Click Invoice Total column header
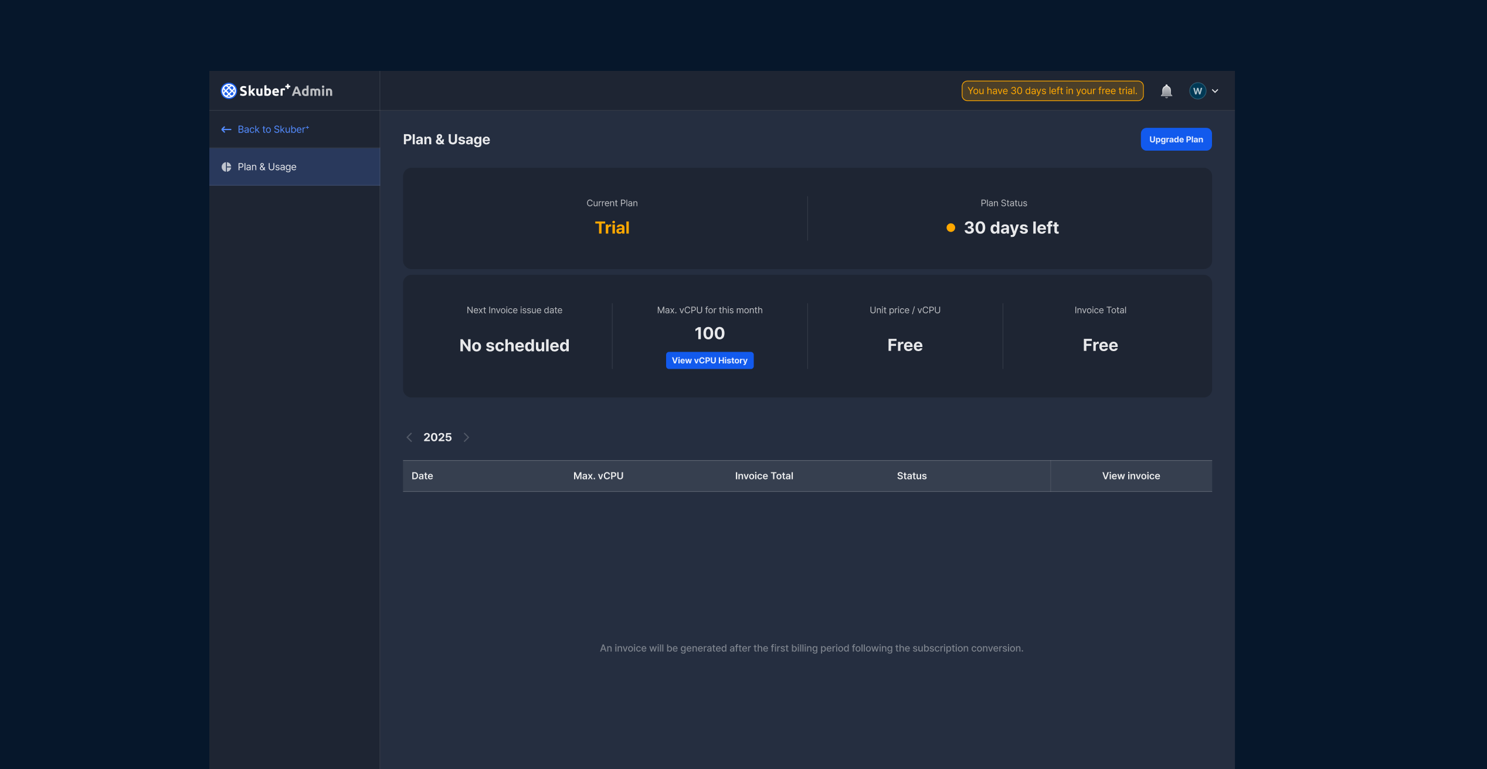1487x769 pixels. click(763, 476)
